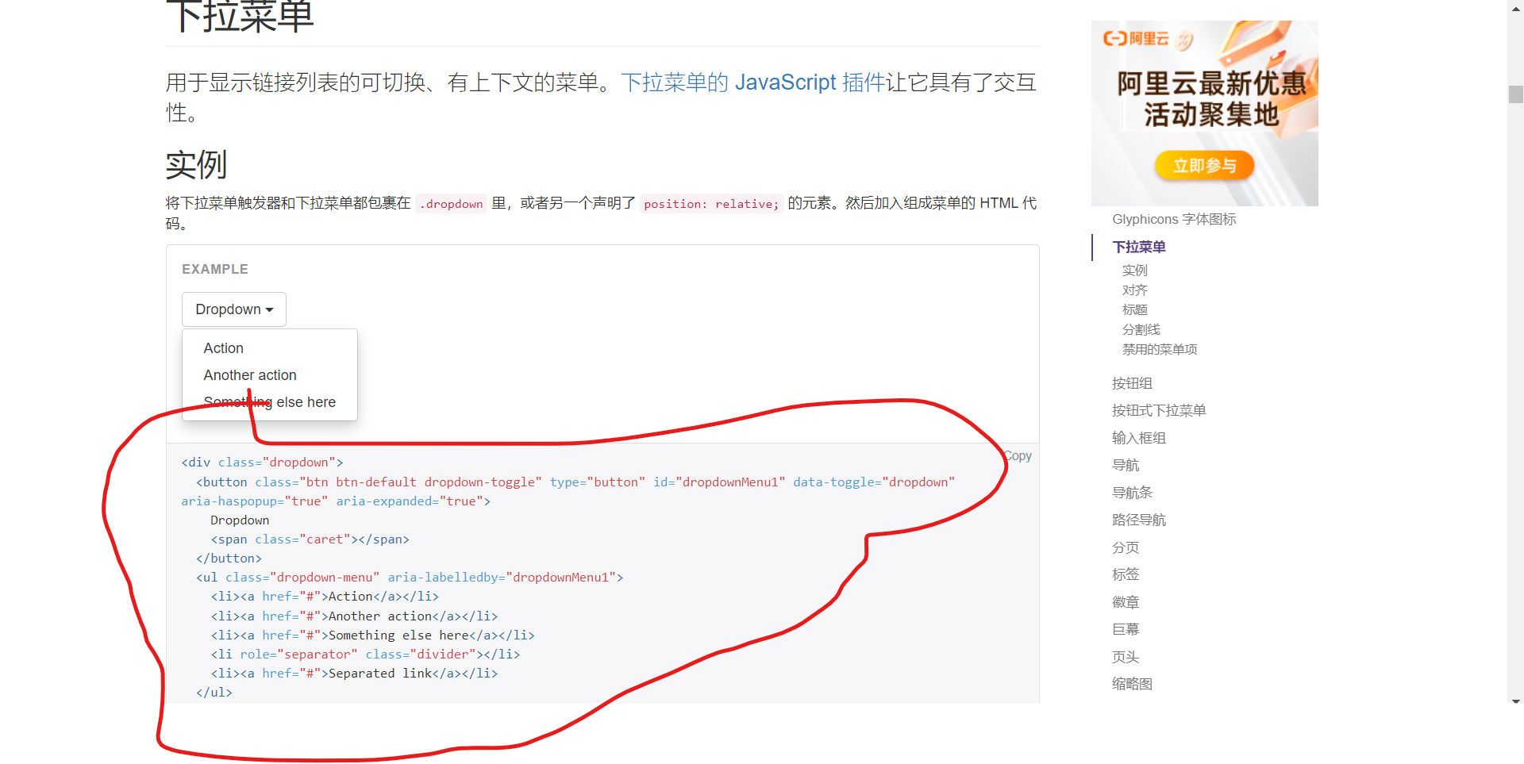The width and height of the screenshot is (1524, 764).
Task: Go to 'Glyphicons 字体图标' sidebar section
Action: 1174,220
